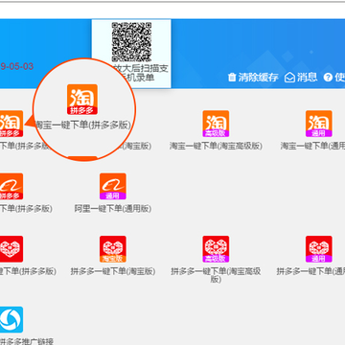Screen dimensions: 345x345
Task: Open 淘宝一键下单(淘宝高级版) icon
Action: [x=216, y=124]
